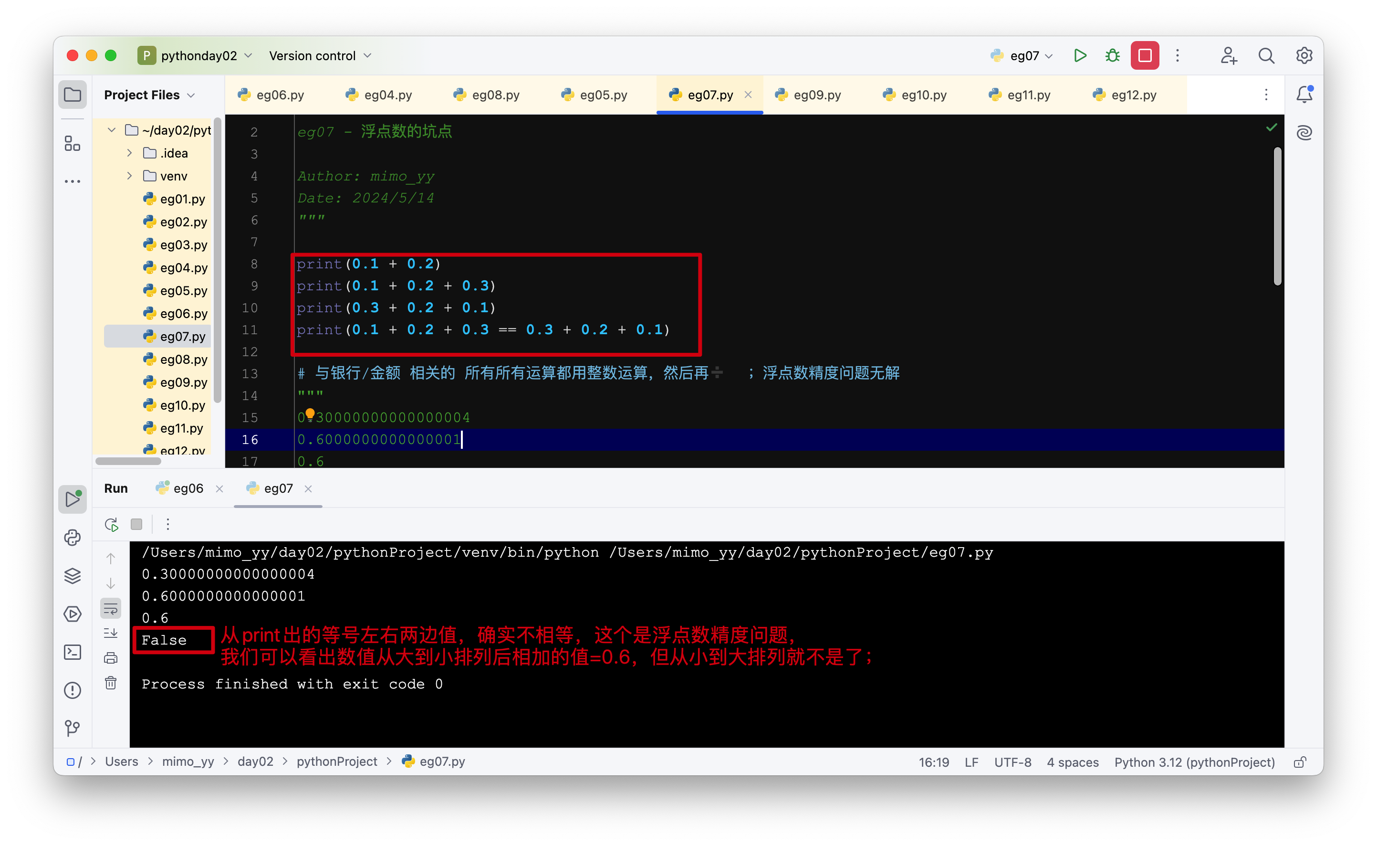Image resolution: width=1377 pixels, height=846 pixels.
Task: Expand the venv folder
Action: pyautogui.click(x=129, y=176)
